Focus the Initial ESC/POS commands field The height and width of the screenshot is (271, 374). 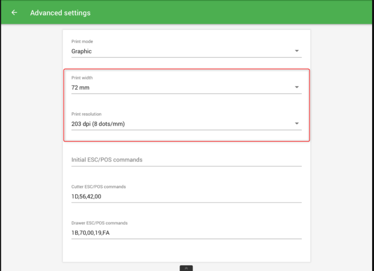coord(186,160)
